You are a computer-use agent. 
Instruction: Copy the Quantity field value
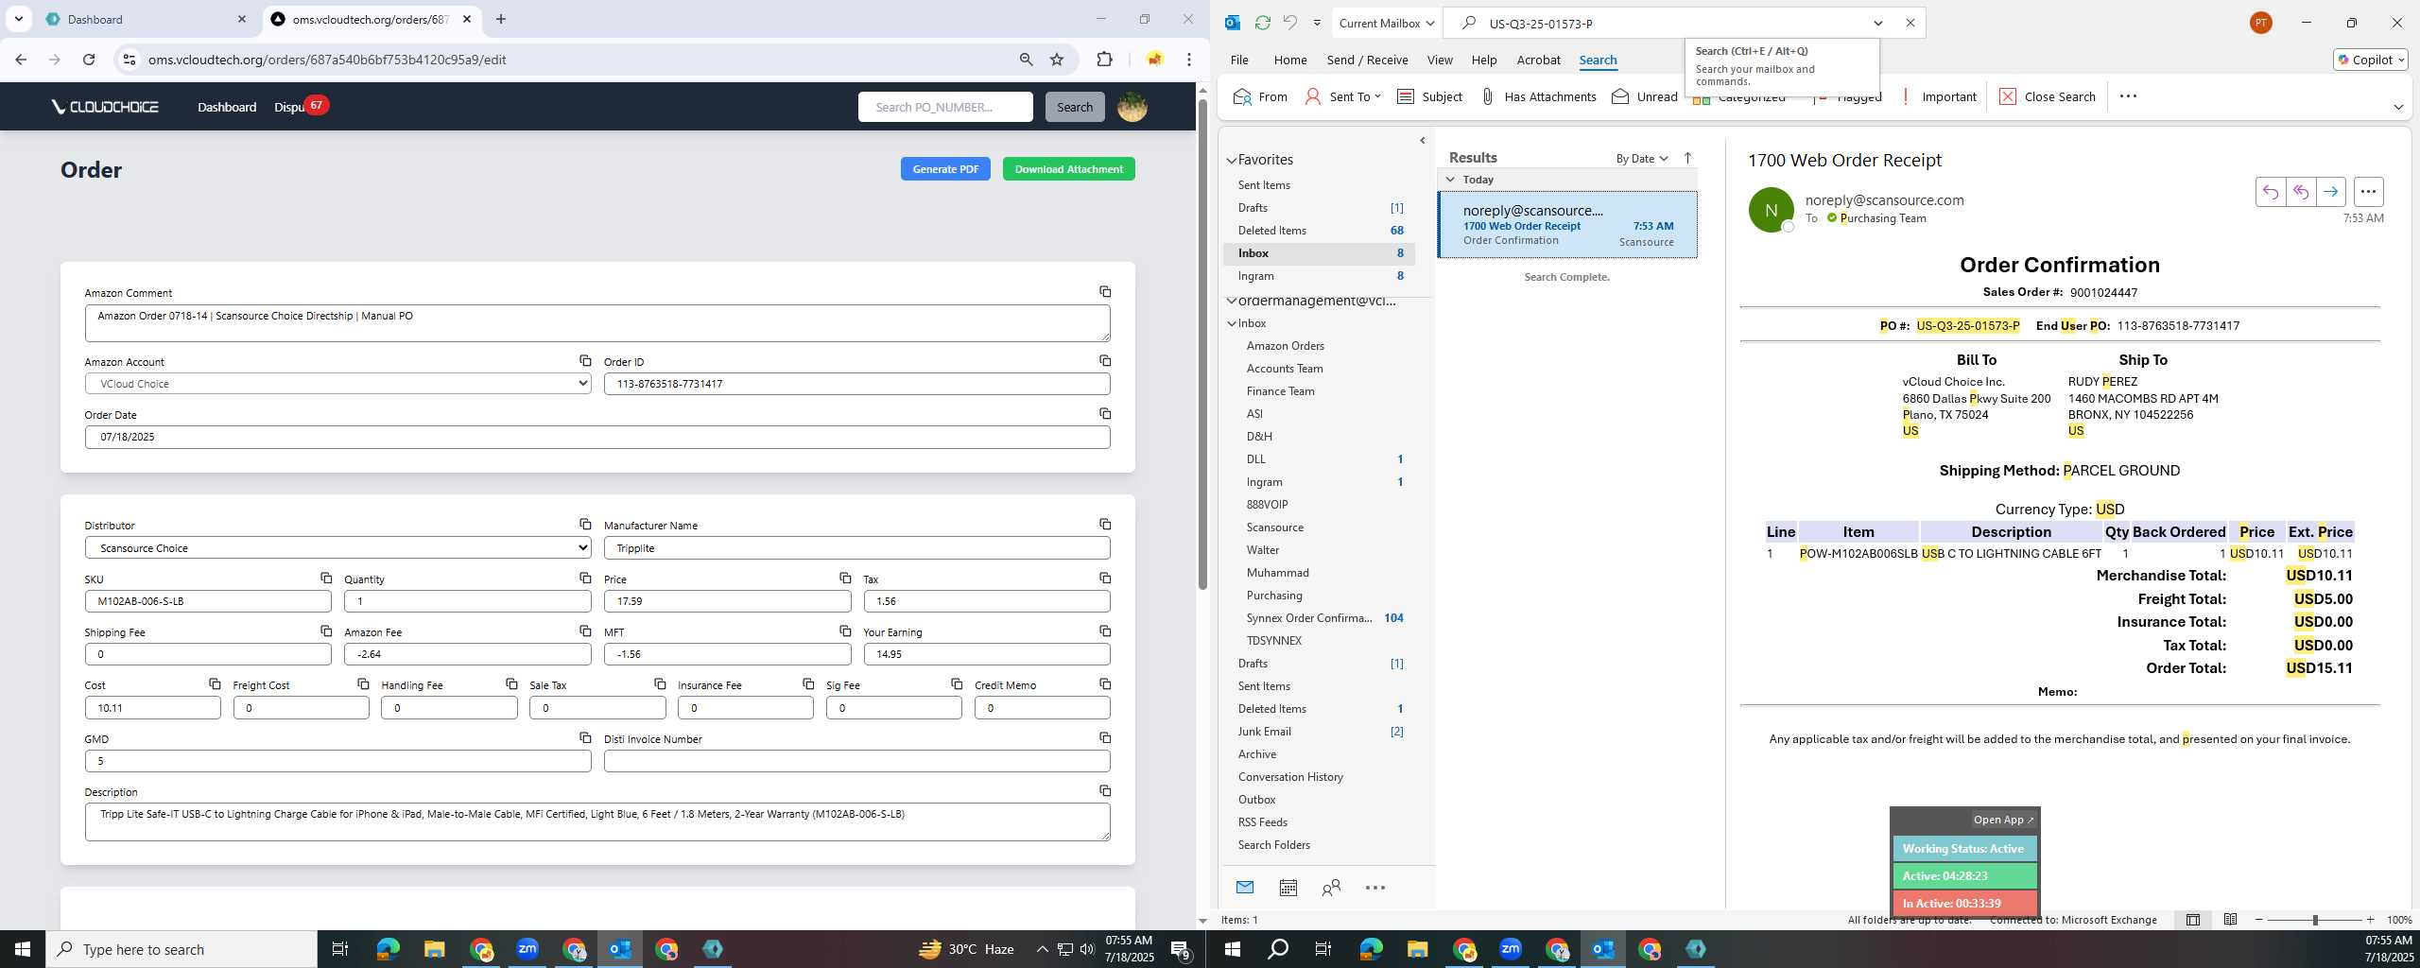[585, 578]
